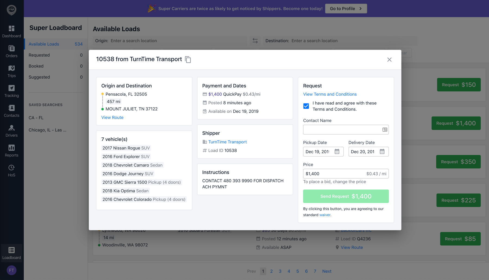The image size is (489, 280).
Task: Click the Request $350 button
Action: coord(458,162)
